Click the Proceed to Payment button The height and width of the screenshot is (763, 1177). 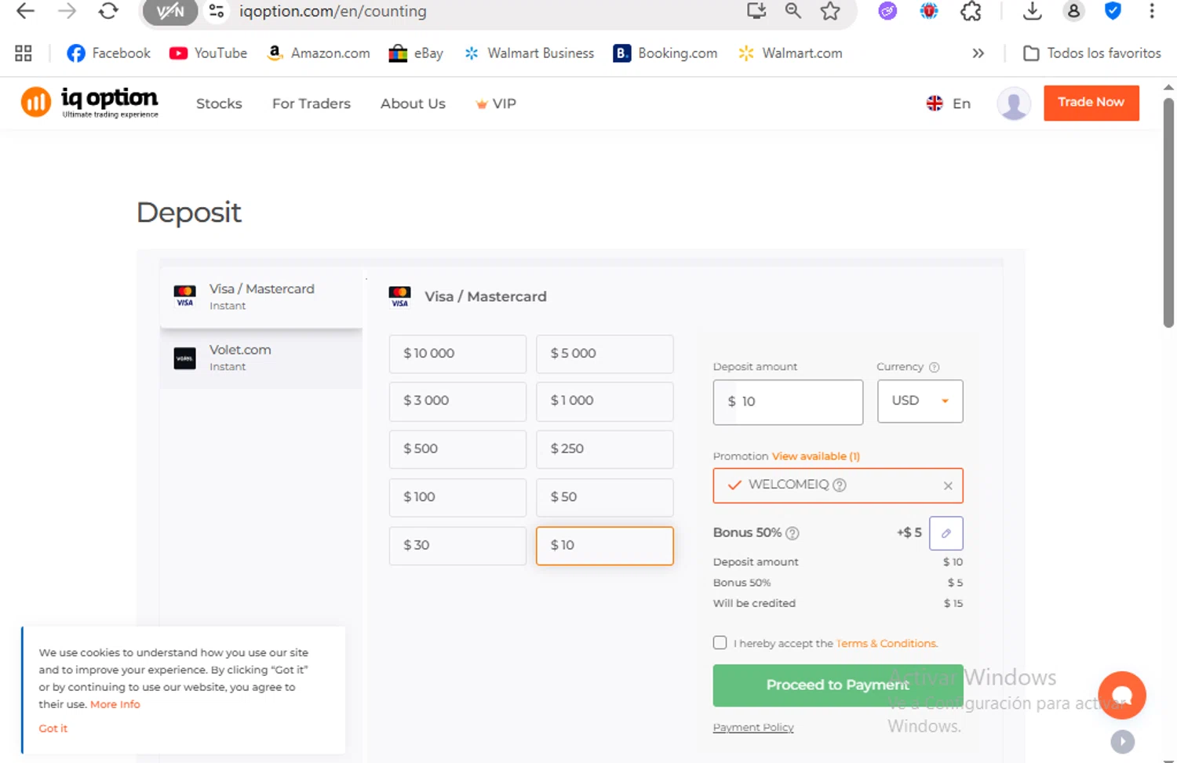[x=837, y=685]
